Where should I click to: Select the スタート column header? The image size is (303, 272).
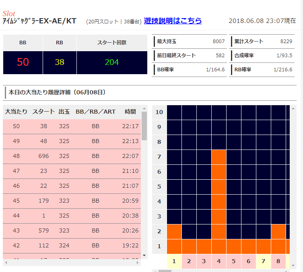[x=43, y=112]
